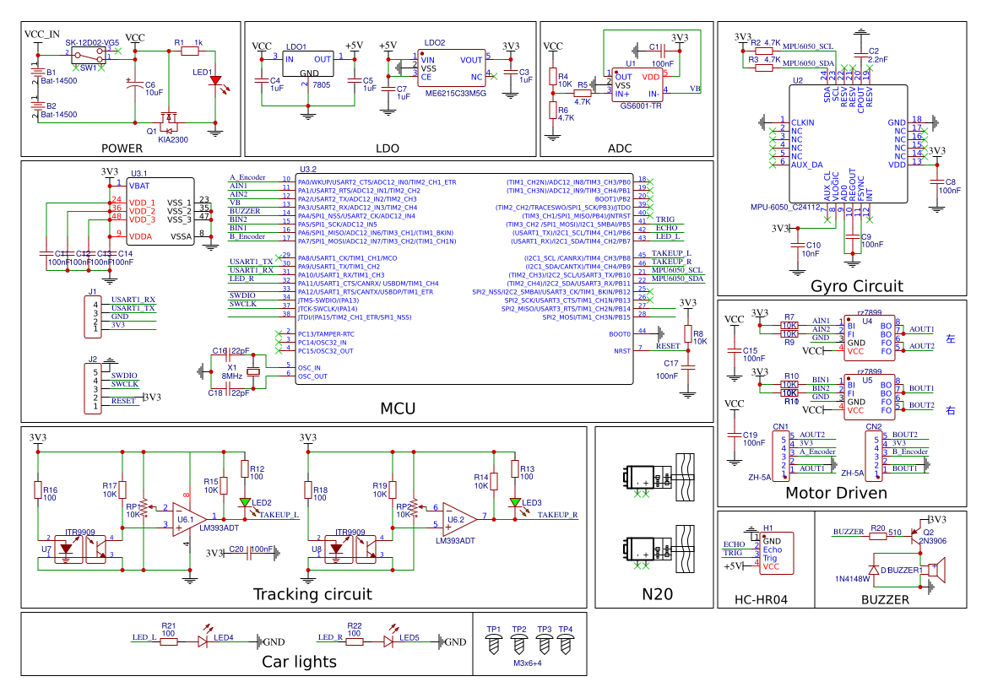Click the RP1 potentiometer symbol
987x698 pixels.
(144, 507)
